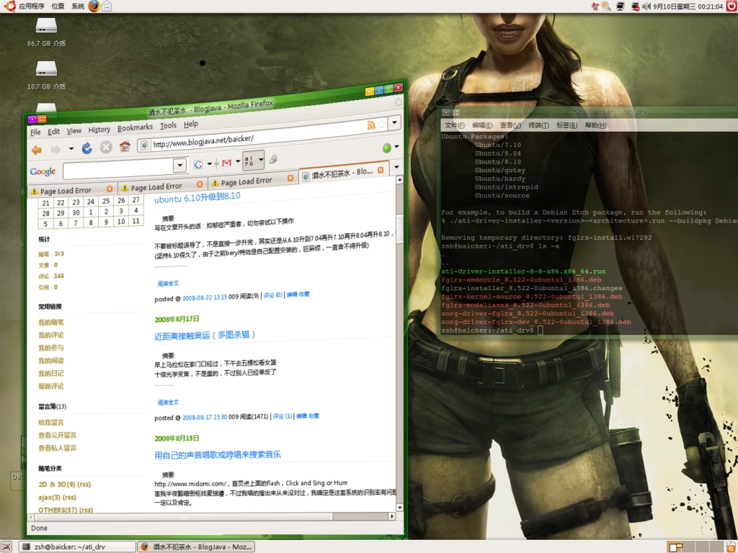Subscribe via the orange RSS feed icon
Image resolution: width=738 pixels, height=553 pixels.
point(371,125)
